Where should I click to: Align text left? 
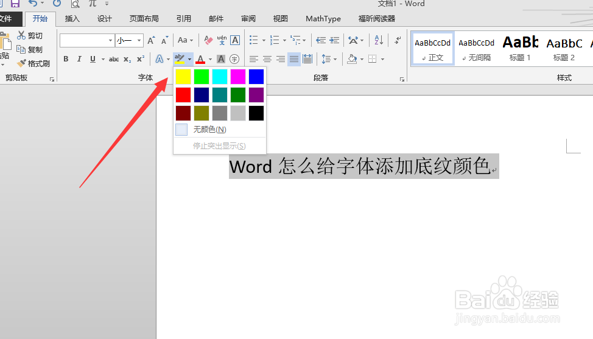(x=254, y=59)
